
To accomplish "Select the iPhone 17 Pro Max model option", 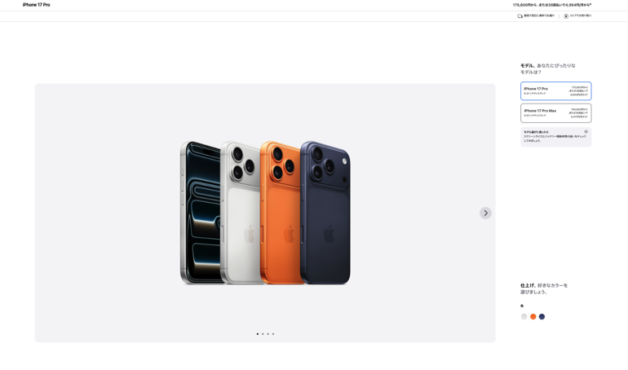I will [x=556, y=113].
